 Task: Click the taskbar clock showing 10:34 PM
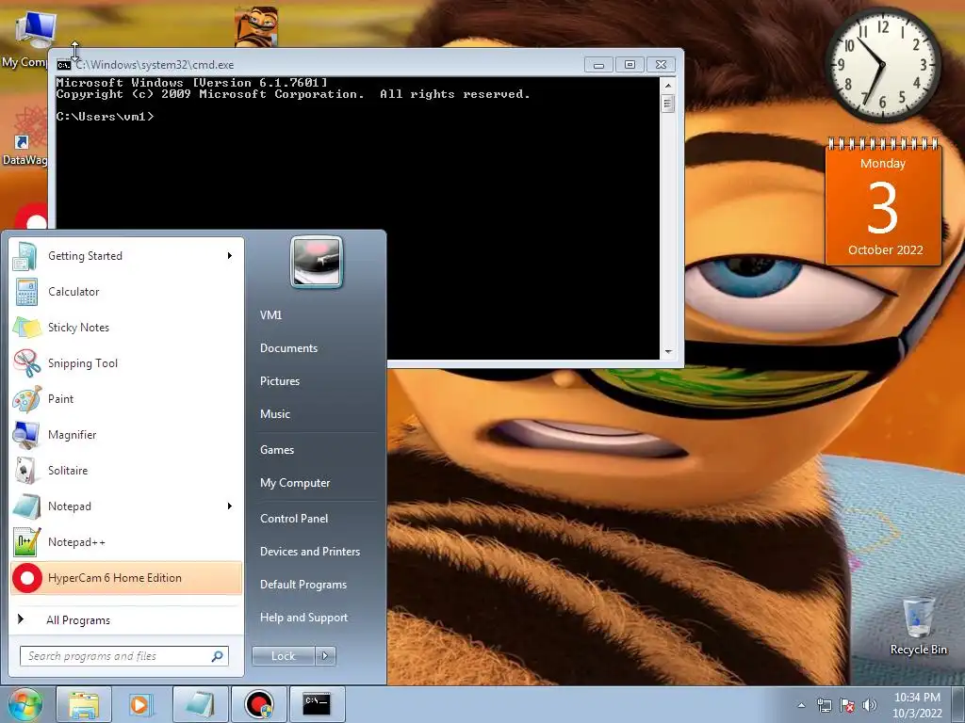pos(917,705)
